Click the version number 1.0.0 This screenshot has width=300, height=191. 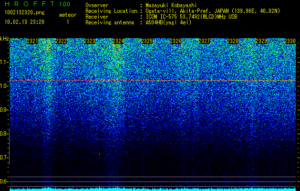pyautogui.click(x=64, y=4)
